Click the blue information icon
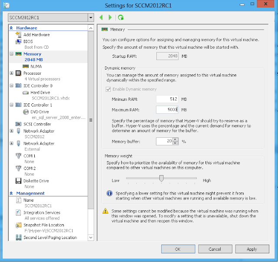This screenshot has width=278, height=262. (109, 193)
